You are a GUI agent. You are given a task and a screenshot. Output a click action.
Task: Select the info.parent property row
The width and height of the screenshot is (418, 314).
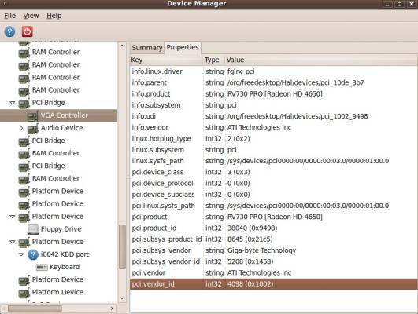click(x=273, y=82)
